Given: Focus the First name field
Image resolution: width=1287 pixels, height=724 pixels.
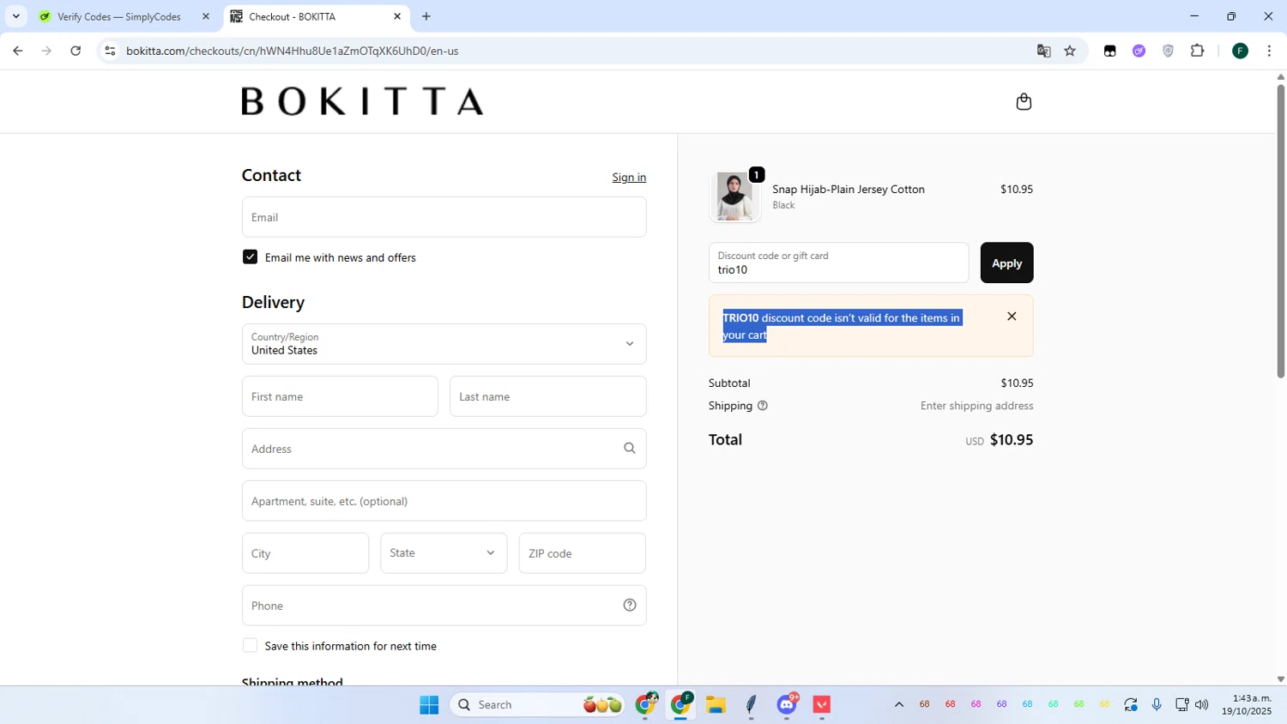Looking at the screenshot, I should pos(340,396).
